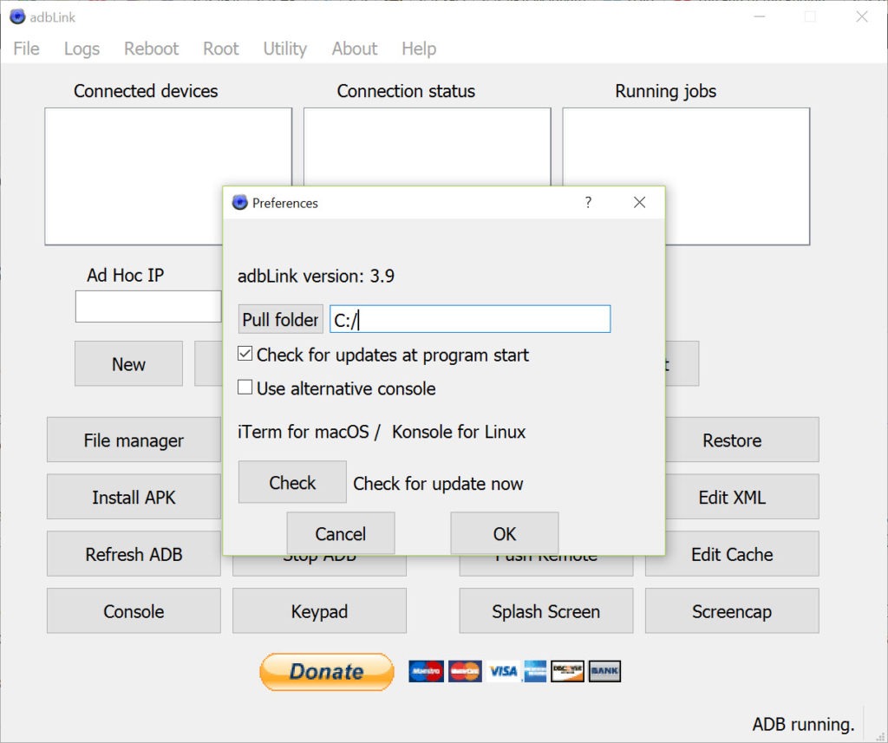The width and height of the screenshot is (888, 743).
Task: Click the BANK payment icon
Action: (x=604, y=671)
